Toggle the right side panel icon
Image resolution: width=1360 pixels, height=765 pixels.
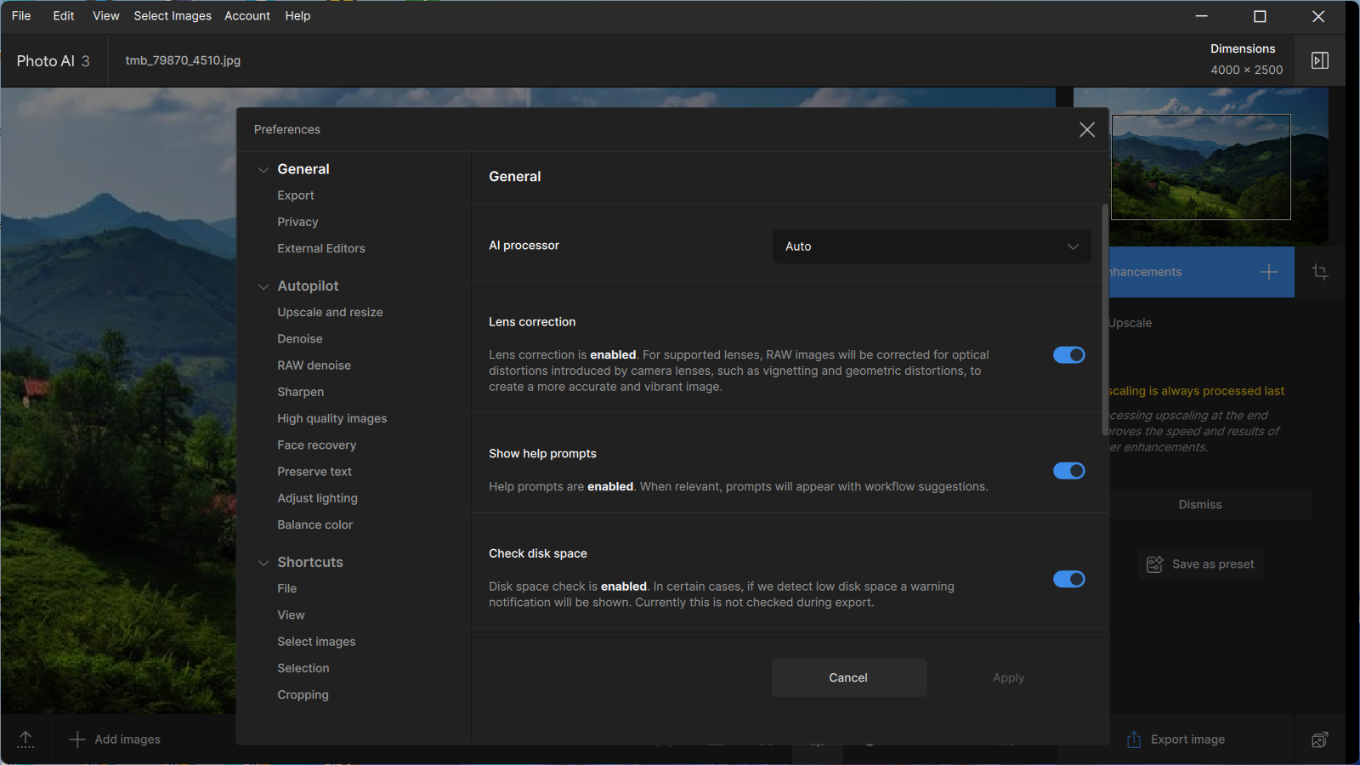tap(1319, 60)
